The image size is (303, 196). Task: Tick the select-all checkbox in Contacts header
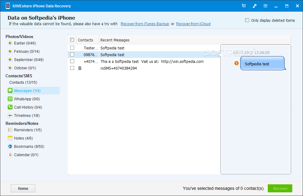pyautogui.click(x=72, y=40)
